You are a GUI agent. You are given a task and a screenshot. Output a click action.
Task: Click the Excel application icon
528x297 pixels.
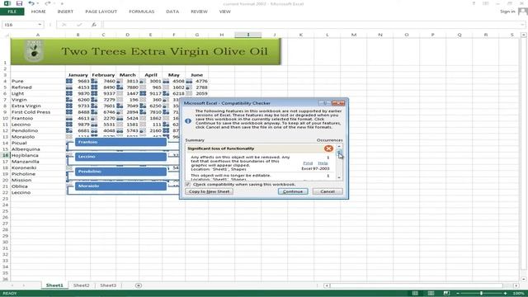click(x=7, y=3)
